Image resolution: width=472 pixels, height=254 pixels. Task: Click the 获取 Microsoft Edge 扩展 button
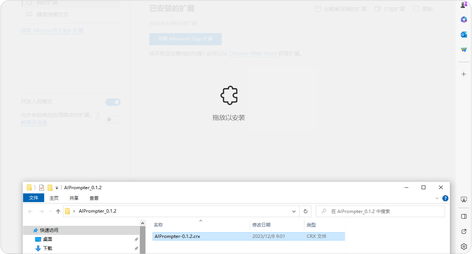(185, 39)
